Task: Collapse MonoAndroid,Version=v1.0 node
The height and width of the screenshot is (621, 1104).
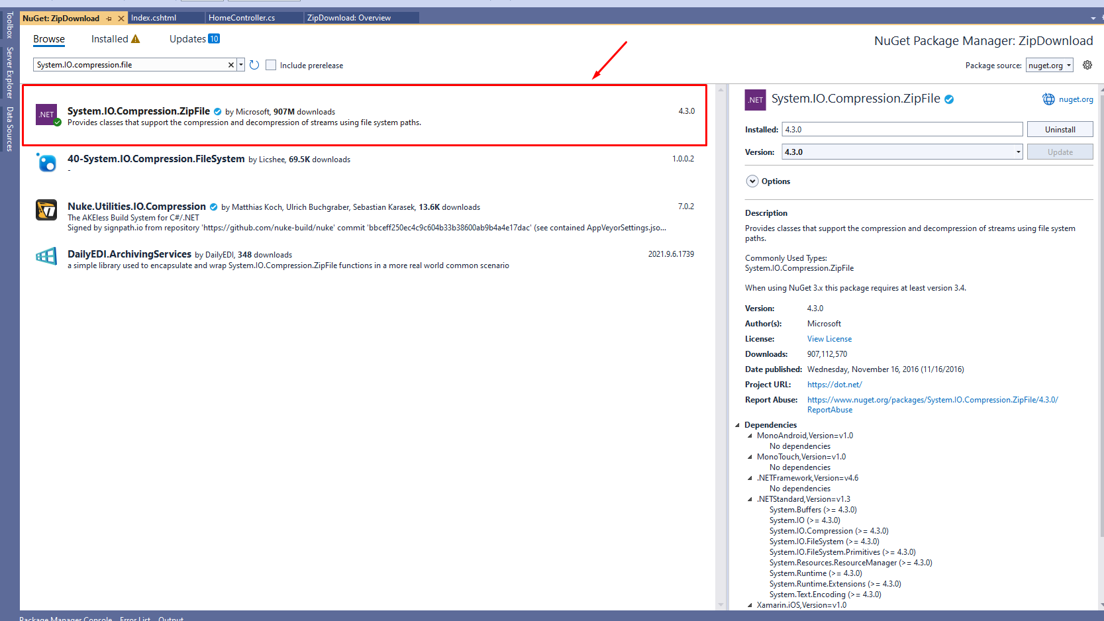Action: point(750,436)
